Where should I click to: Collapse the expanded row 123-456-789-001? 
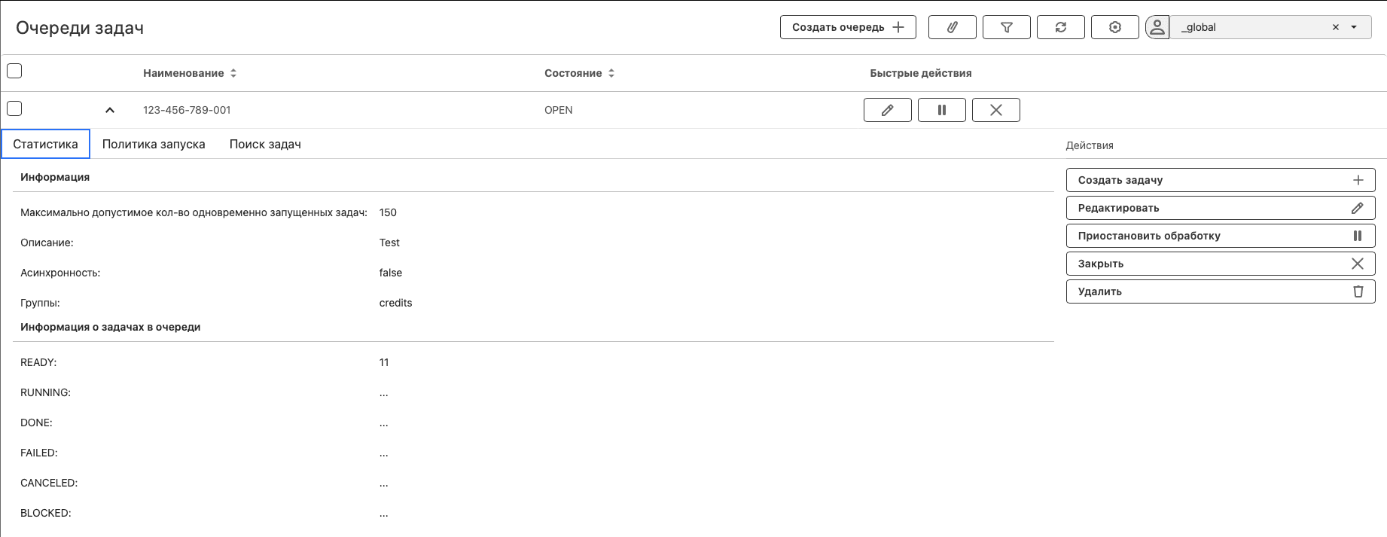click(110, 110)
